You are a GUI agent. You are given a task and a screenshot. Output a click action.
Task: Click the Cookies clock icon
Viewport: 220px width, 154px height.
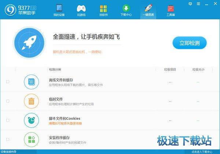point(32,120)
